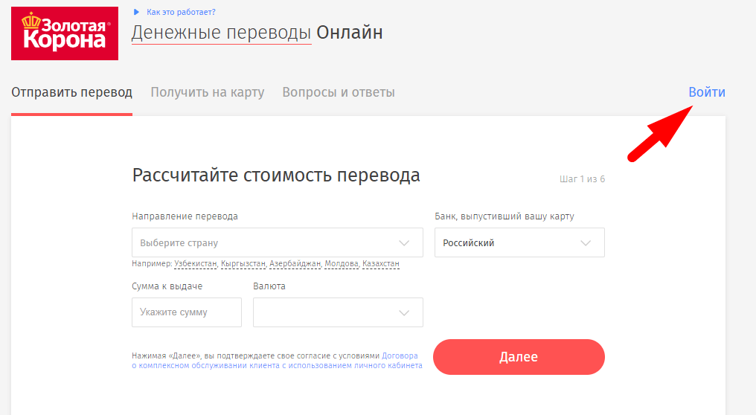Switch to Отправить перевод tab
The image size is (756, 415).
pyautogui.click(x=72, y=92)
